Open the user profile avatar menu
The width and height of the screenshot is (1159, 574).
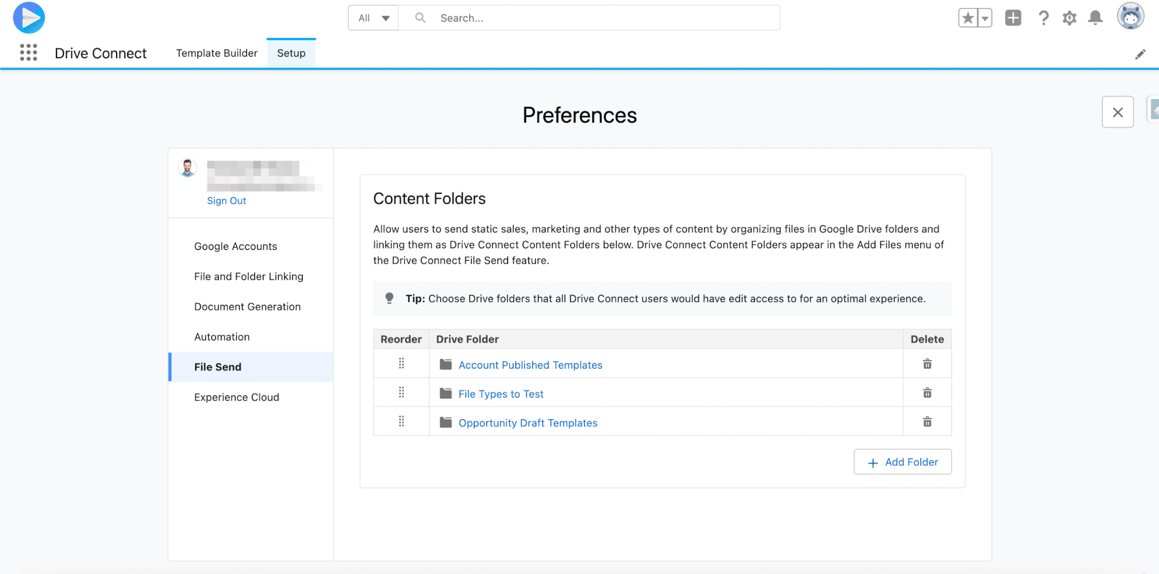[x=1130, y=16]
